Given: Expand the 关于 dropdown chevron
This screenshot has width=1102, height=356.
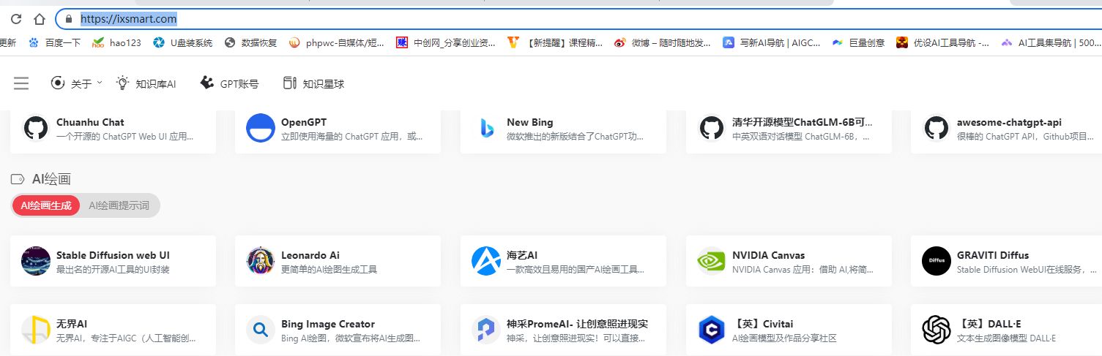Looking at the screenshot, I should click(100, 83).
